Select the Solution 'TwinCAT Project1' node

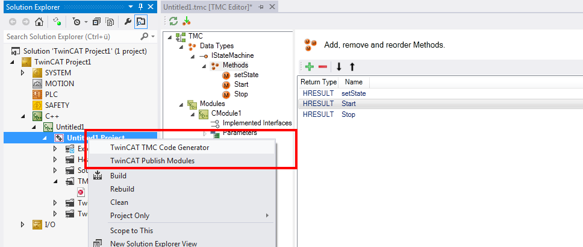[x=85, y=51]
